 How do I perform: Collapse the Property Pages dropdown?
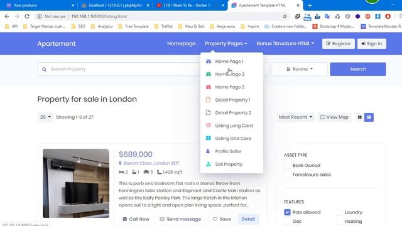tap(226, 43)
